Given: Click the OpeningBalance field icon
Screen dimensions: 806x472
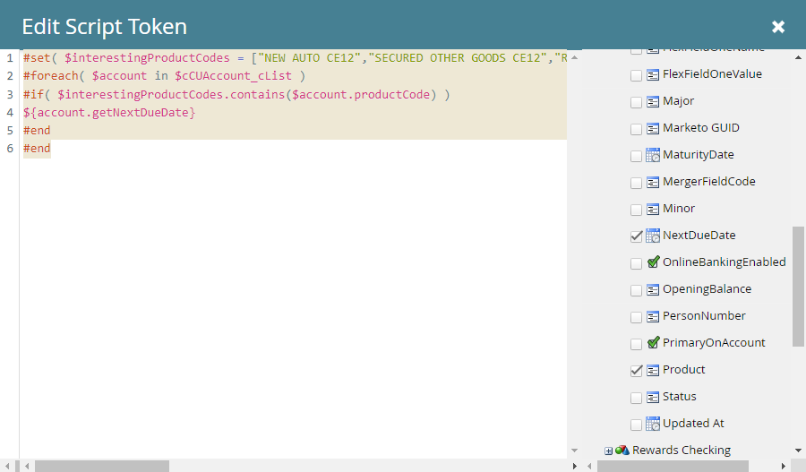Looking at the screenshot, I should [x=653, y=289].
